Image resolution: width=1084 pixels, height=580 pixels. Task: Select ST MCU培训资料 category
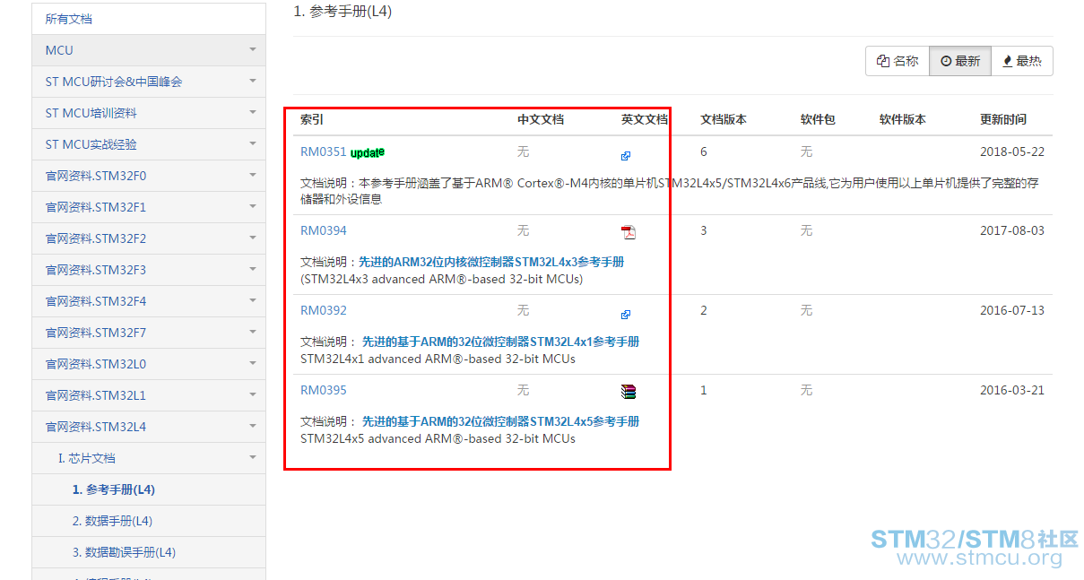tap(149, 113)
